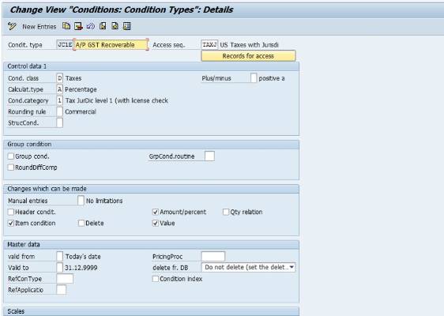Screen dimensions: 444x316
Task: Click the Changes which can be made header
Action: (x=151, y=189)
